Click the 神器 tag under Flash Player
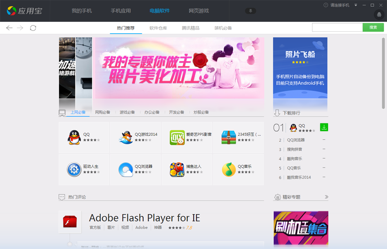Image resolution: width=387 pixels, height=249 pixels. pos(158,228)
